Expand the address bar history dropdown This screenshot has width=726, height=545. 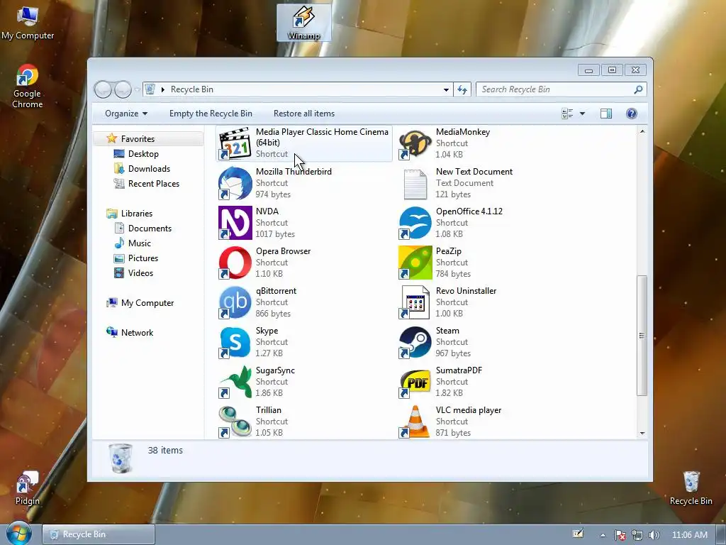[x=446, y=89]
